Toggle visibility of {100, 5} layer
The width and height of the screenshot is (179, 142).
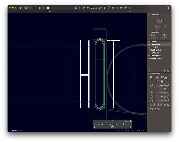[x=149, y=47]
